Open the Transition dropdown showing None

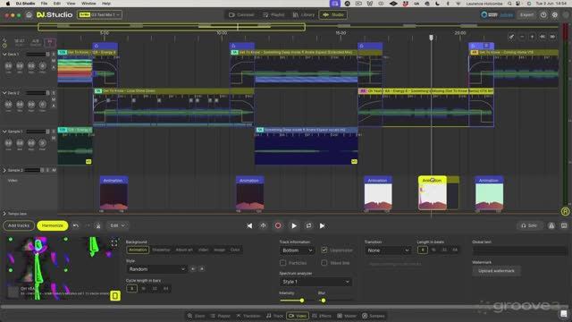click(388, 250)
